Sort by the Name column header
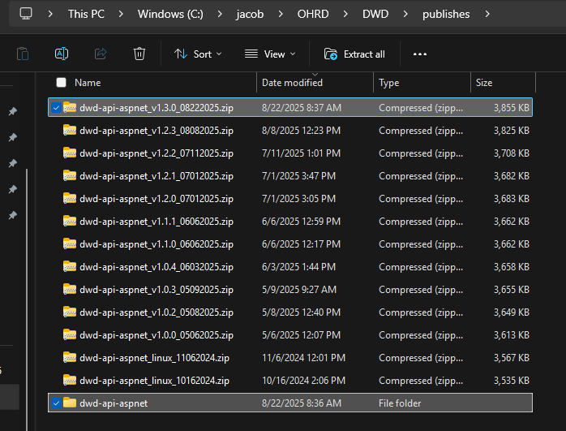Viewport: 566px width, 431px height. click(88, 83)
